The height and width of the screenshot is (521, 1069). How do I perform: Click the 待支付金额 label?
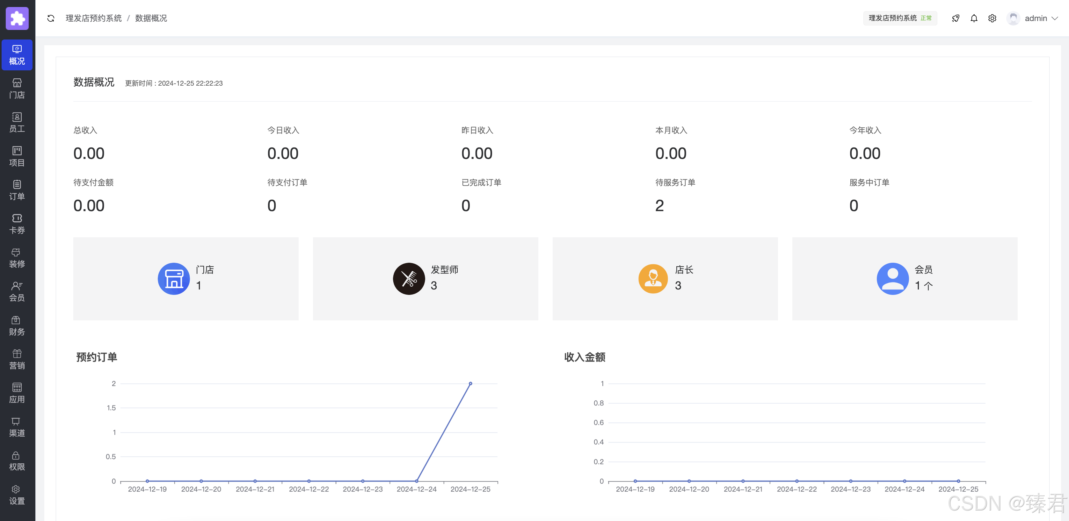pyautogui.click(x=93, y=182)
